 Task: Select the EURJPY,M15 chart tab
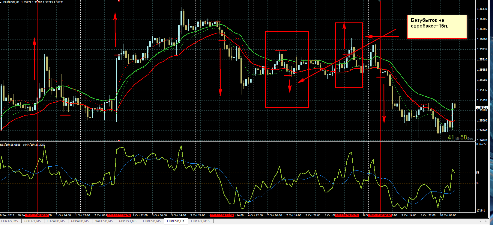coord(200,221)
